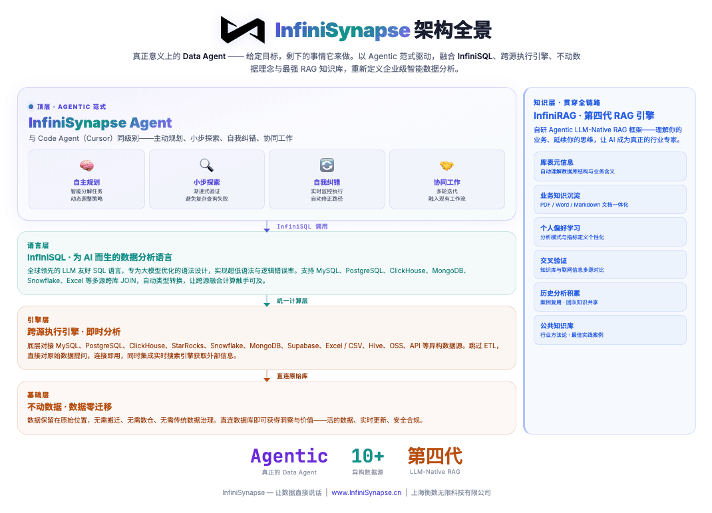The image size is (712, 513).
Task: Click the 真正的 Data Agent caption
Action: pyautogui.click(x=289, y=472)
